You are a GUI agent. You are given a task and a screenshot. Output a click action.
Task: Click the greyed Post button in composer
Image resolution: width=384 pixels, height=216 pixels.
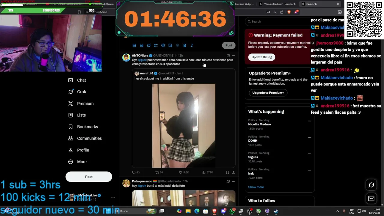(229, 45)
